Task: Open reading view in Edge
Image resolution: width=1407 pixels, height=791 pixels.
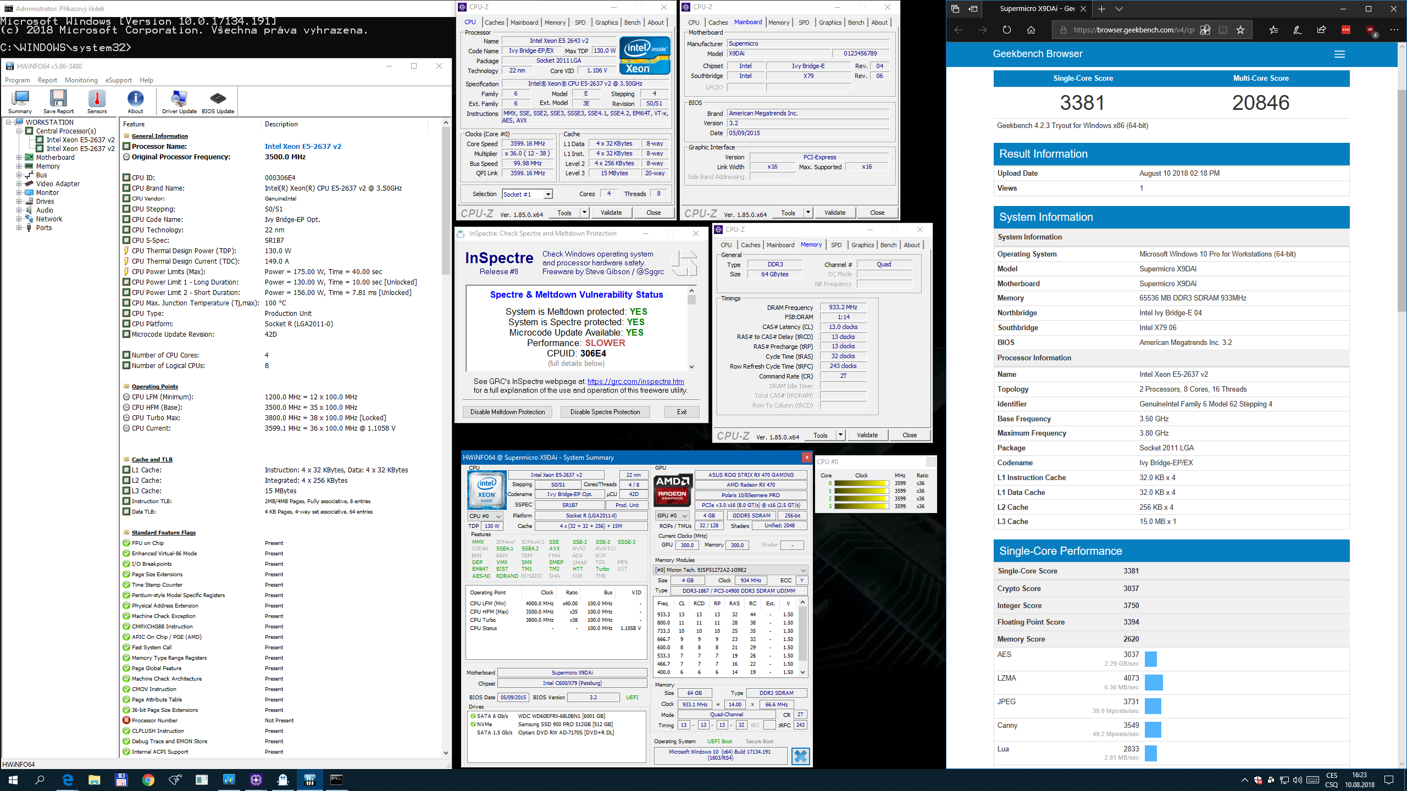Action: coord(1223,30)
